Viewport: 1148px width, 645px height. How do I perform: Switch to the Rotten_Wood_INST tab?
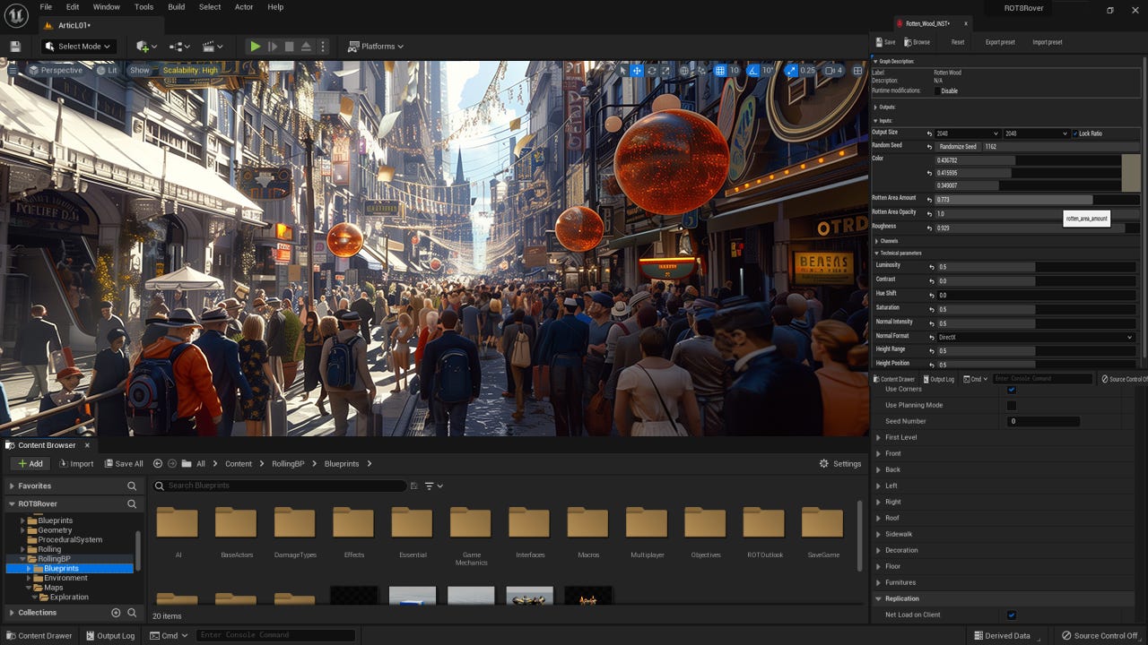pos(927,23)
